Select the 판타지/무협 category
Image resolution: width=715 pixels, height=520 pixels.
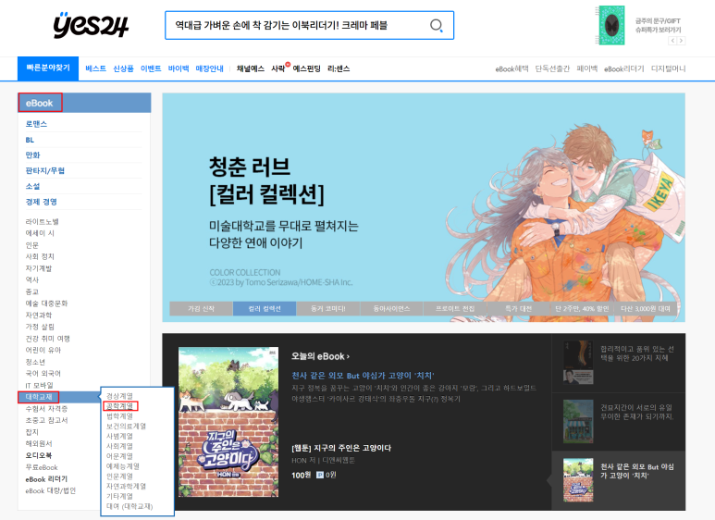pos(44,170)
